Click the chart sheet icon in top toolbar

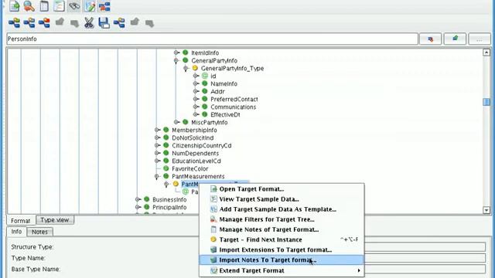[x=59, y=6]
